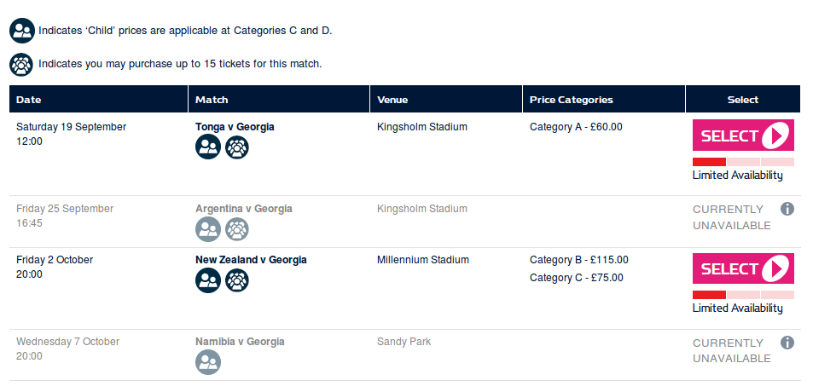Click 15-ticket group icon under New Zealand v Georgia
813x392 pixels.
[237, 280]
